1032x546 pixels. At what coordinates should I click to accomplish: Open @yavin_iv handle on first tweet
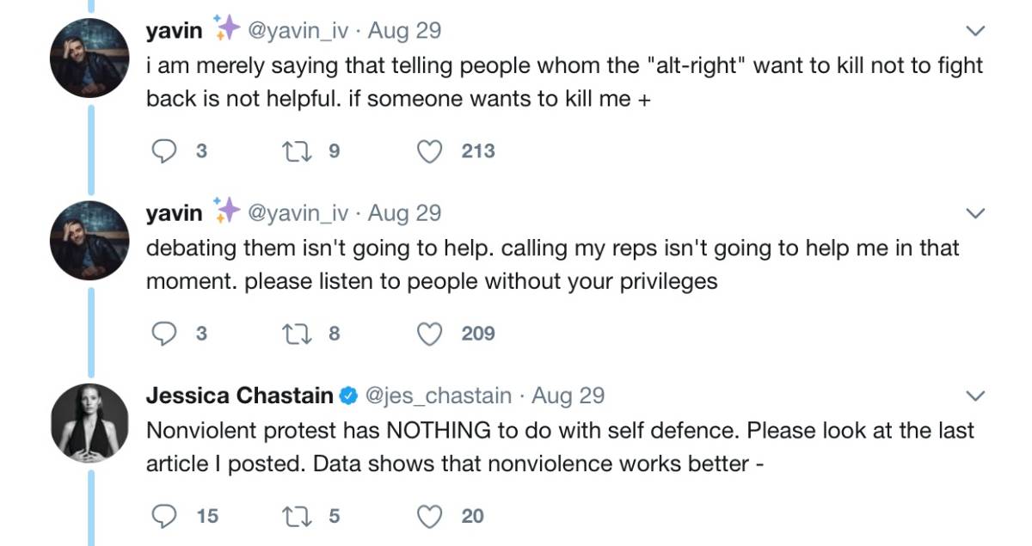tap(298, 31)
